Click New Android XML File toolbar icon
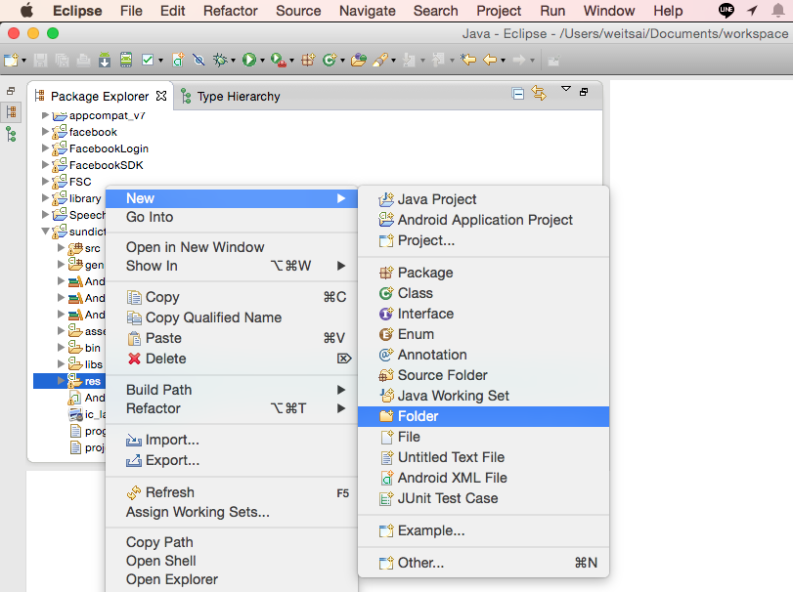This screenshot has width=793, height=592. [178, 61]
